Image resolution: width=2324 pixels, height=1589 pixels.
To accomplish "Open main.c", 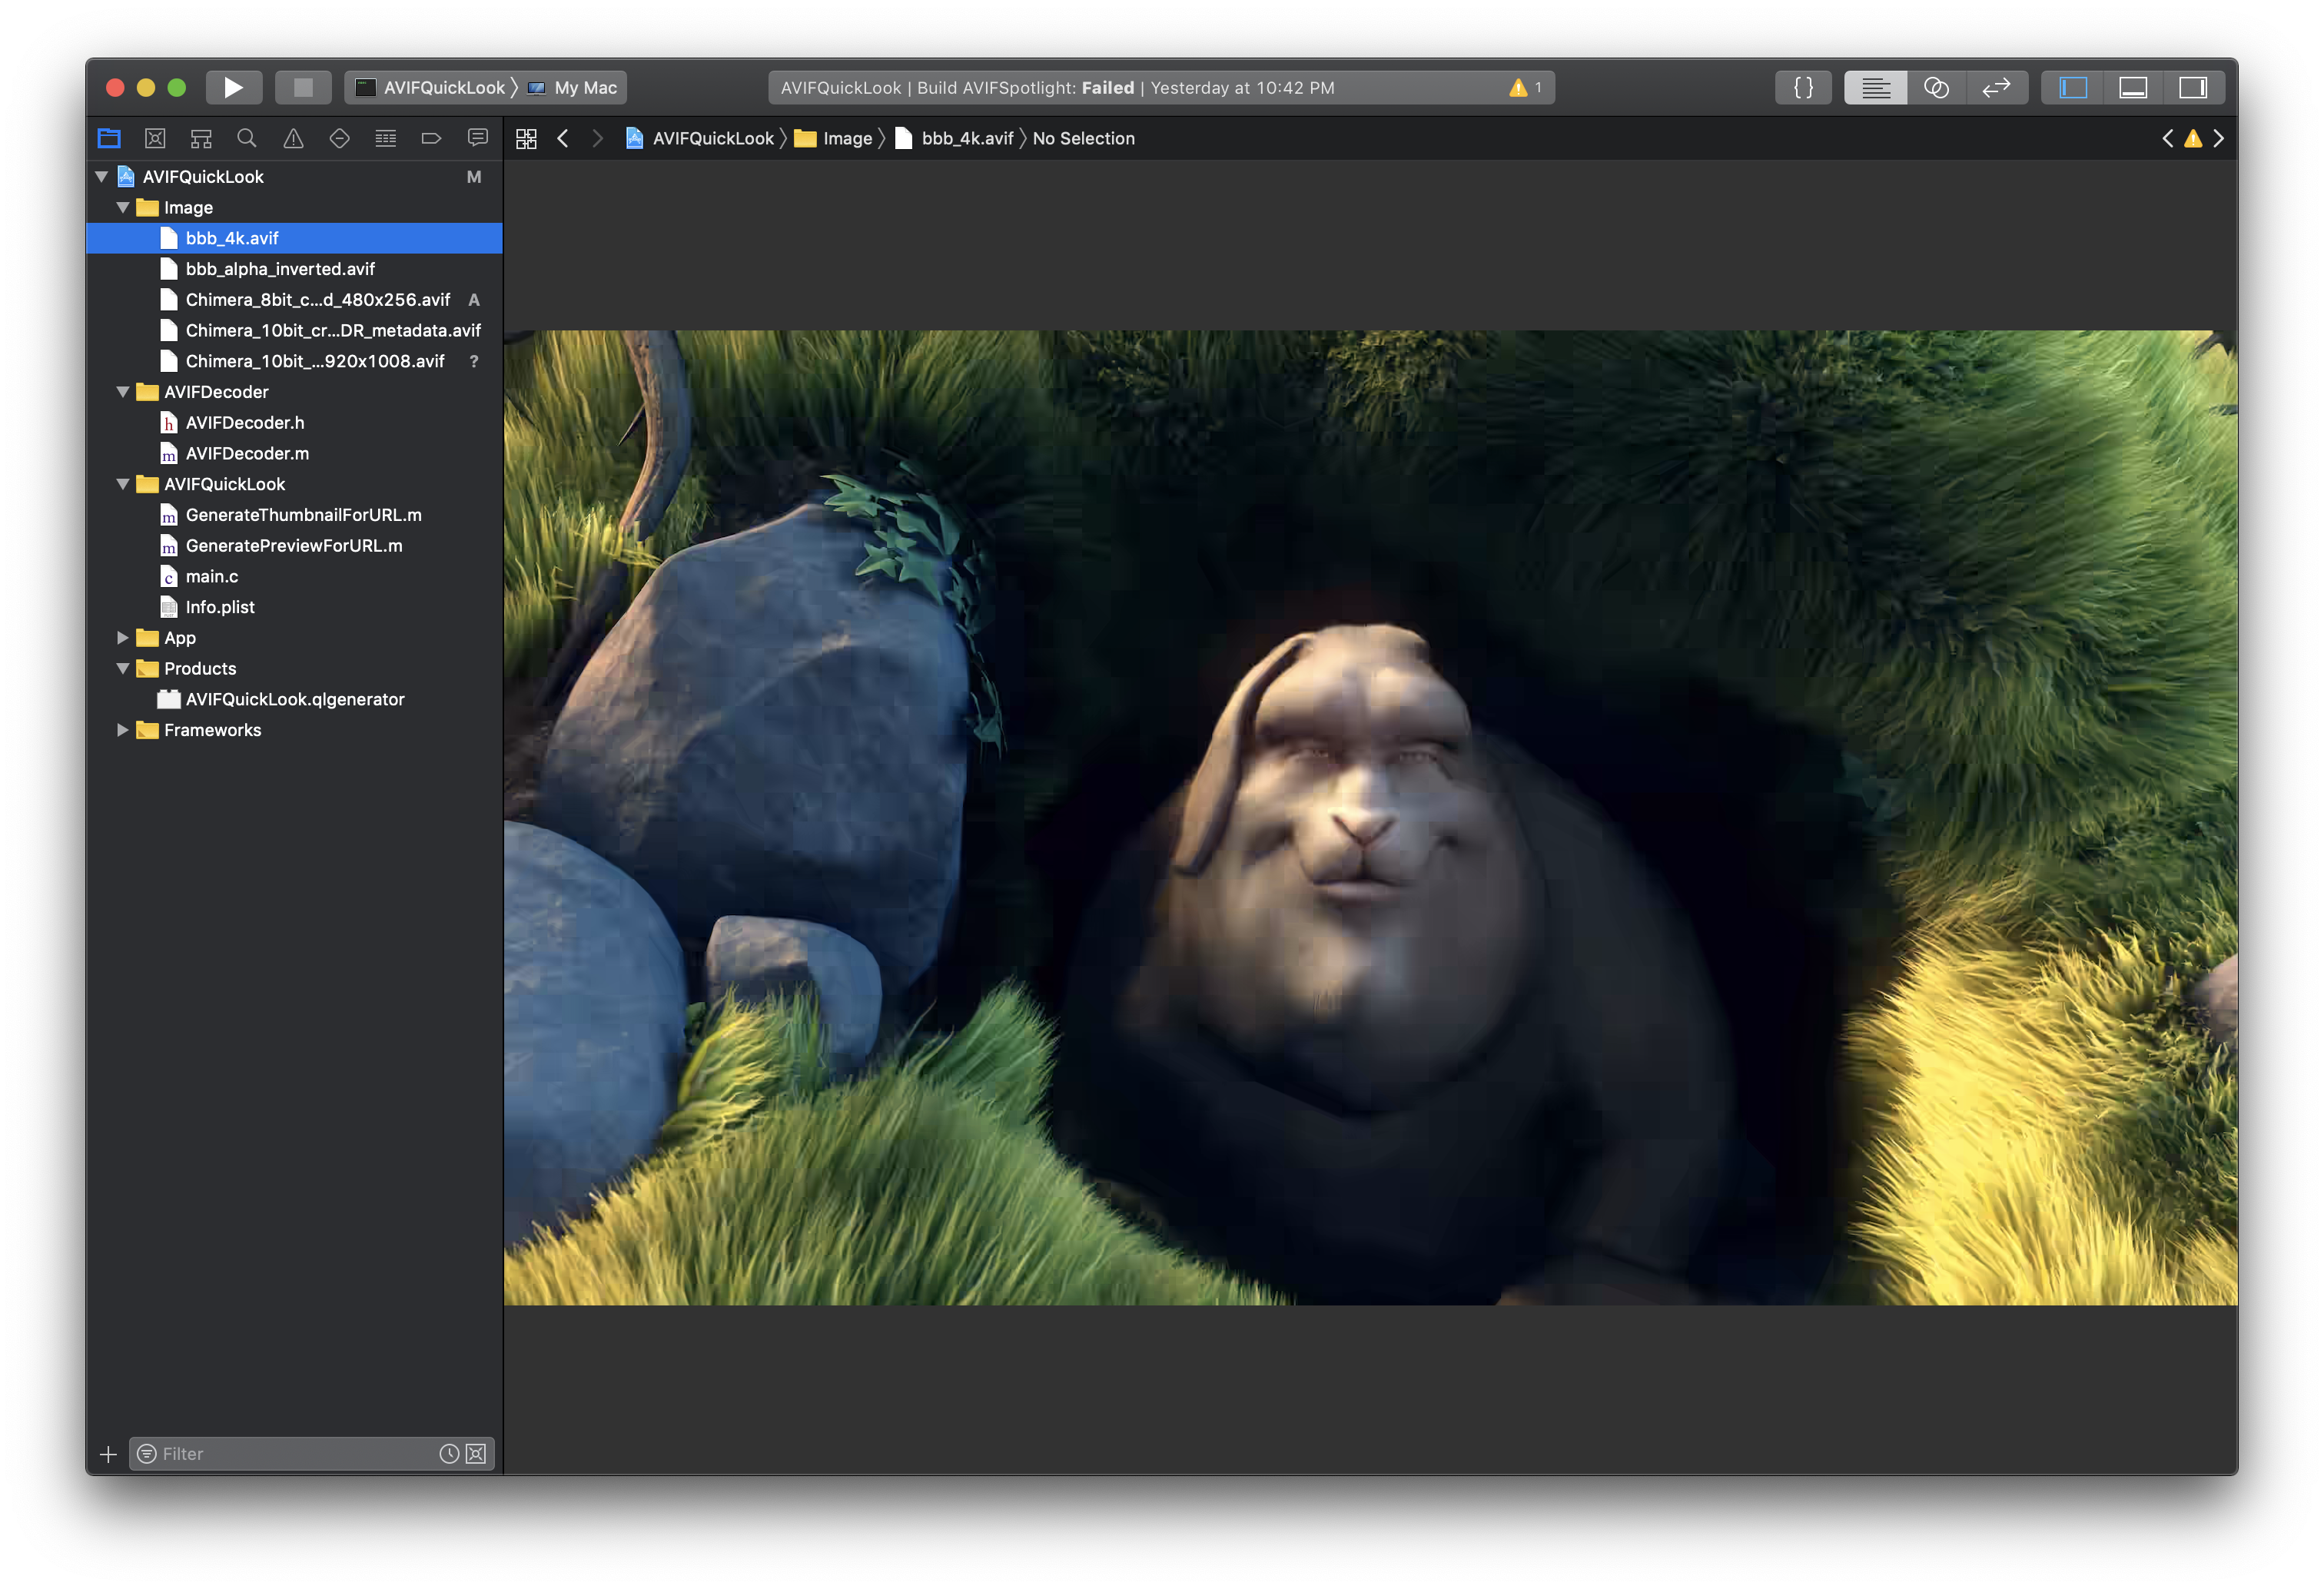I will click(294, 577).
